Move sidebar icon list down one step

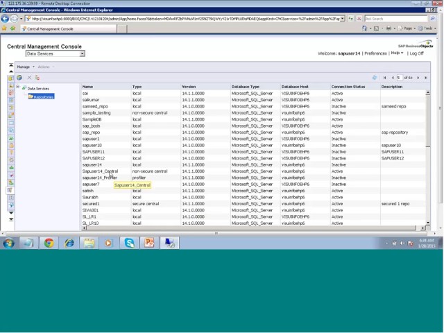pos(11,213)
